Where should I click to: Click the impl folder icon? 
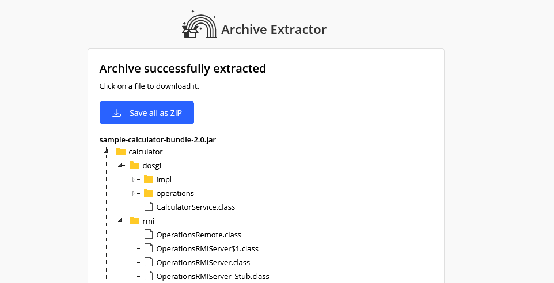[149, 180]
